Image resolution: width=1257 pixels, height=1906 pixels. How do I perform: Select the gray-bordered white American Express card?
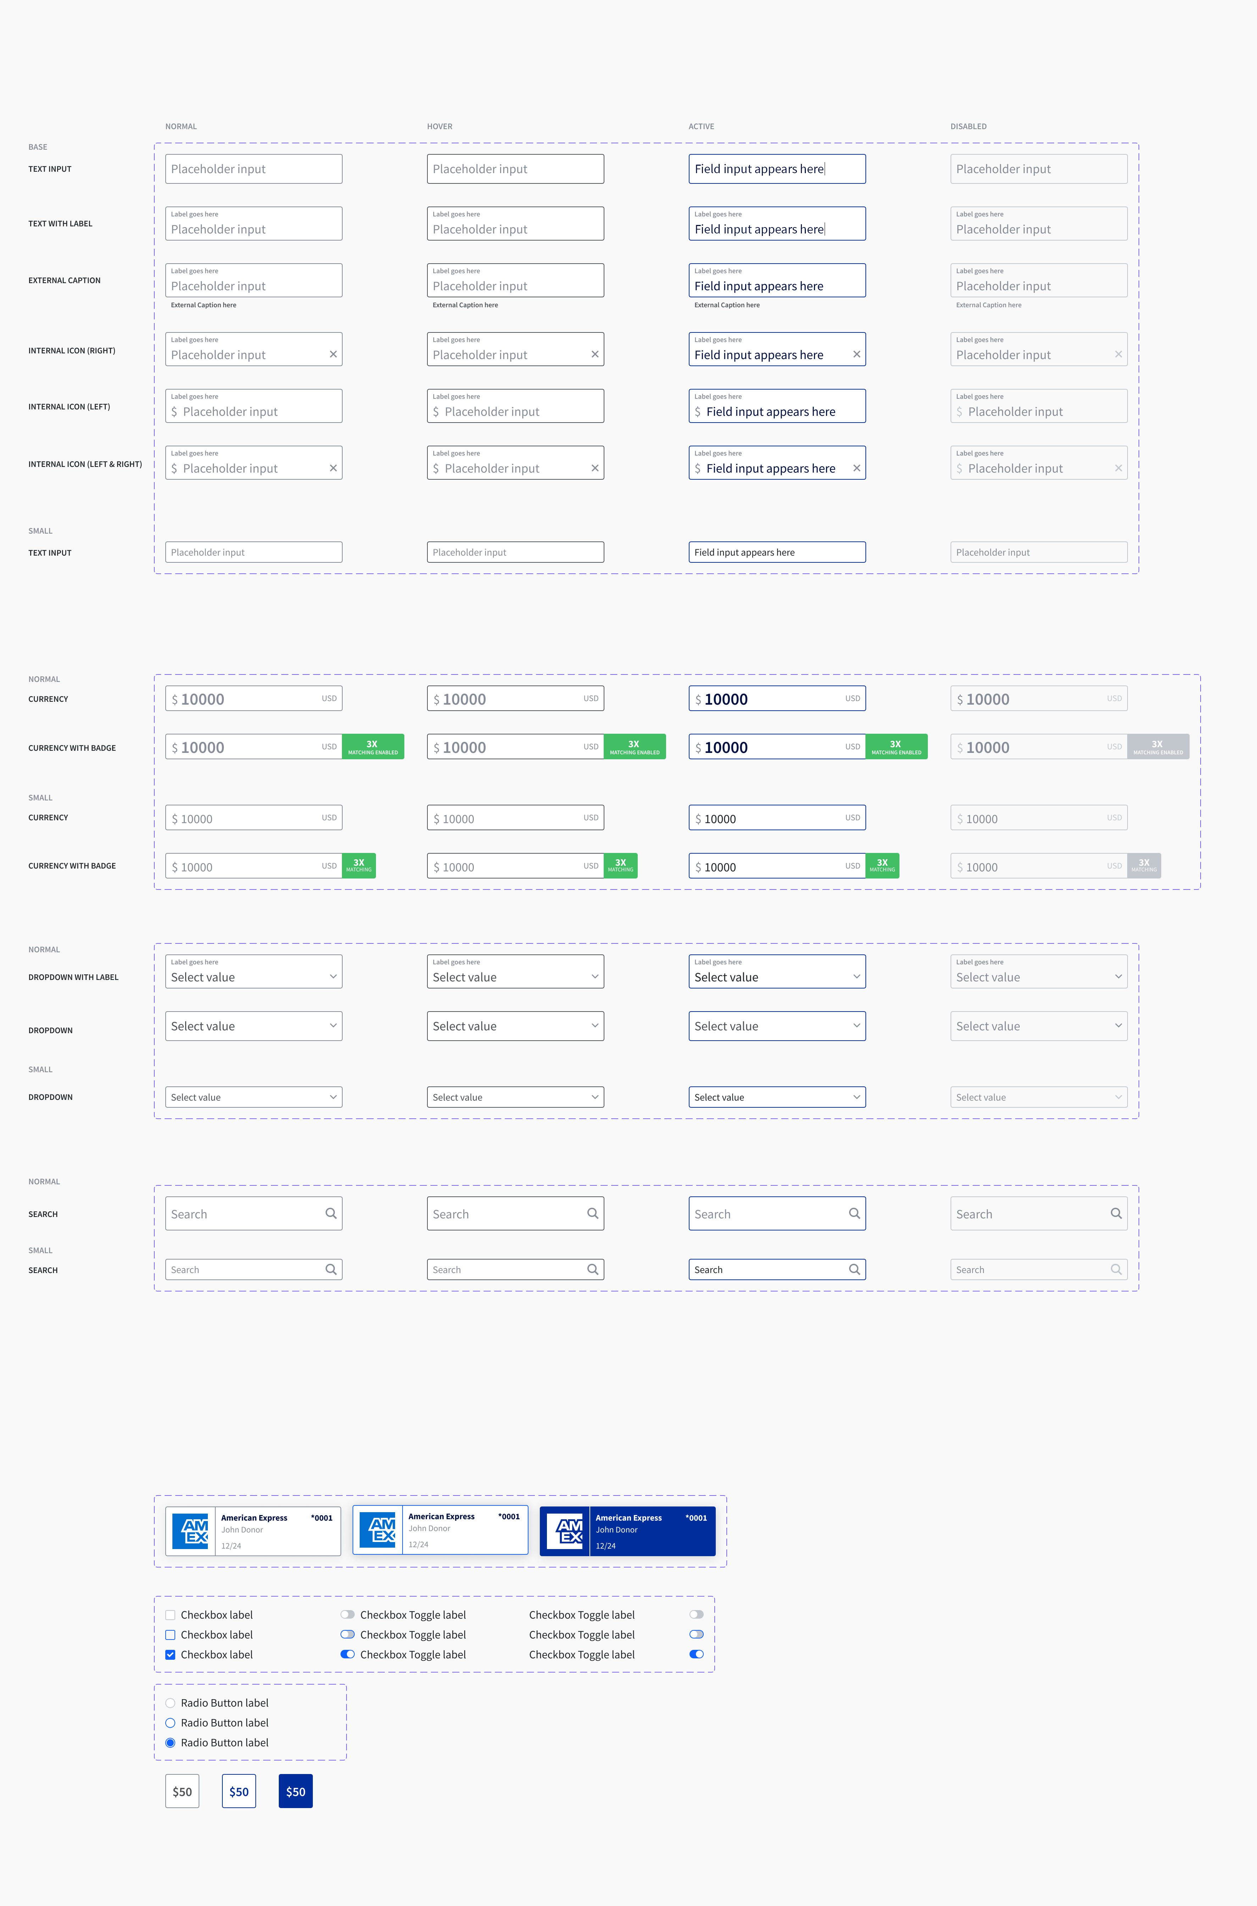[x=253, y=1532]
